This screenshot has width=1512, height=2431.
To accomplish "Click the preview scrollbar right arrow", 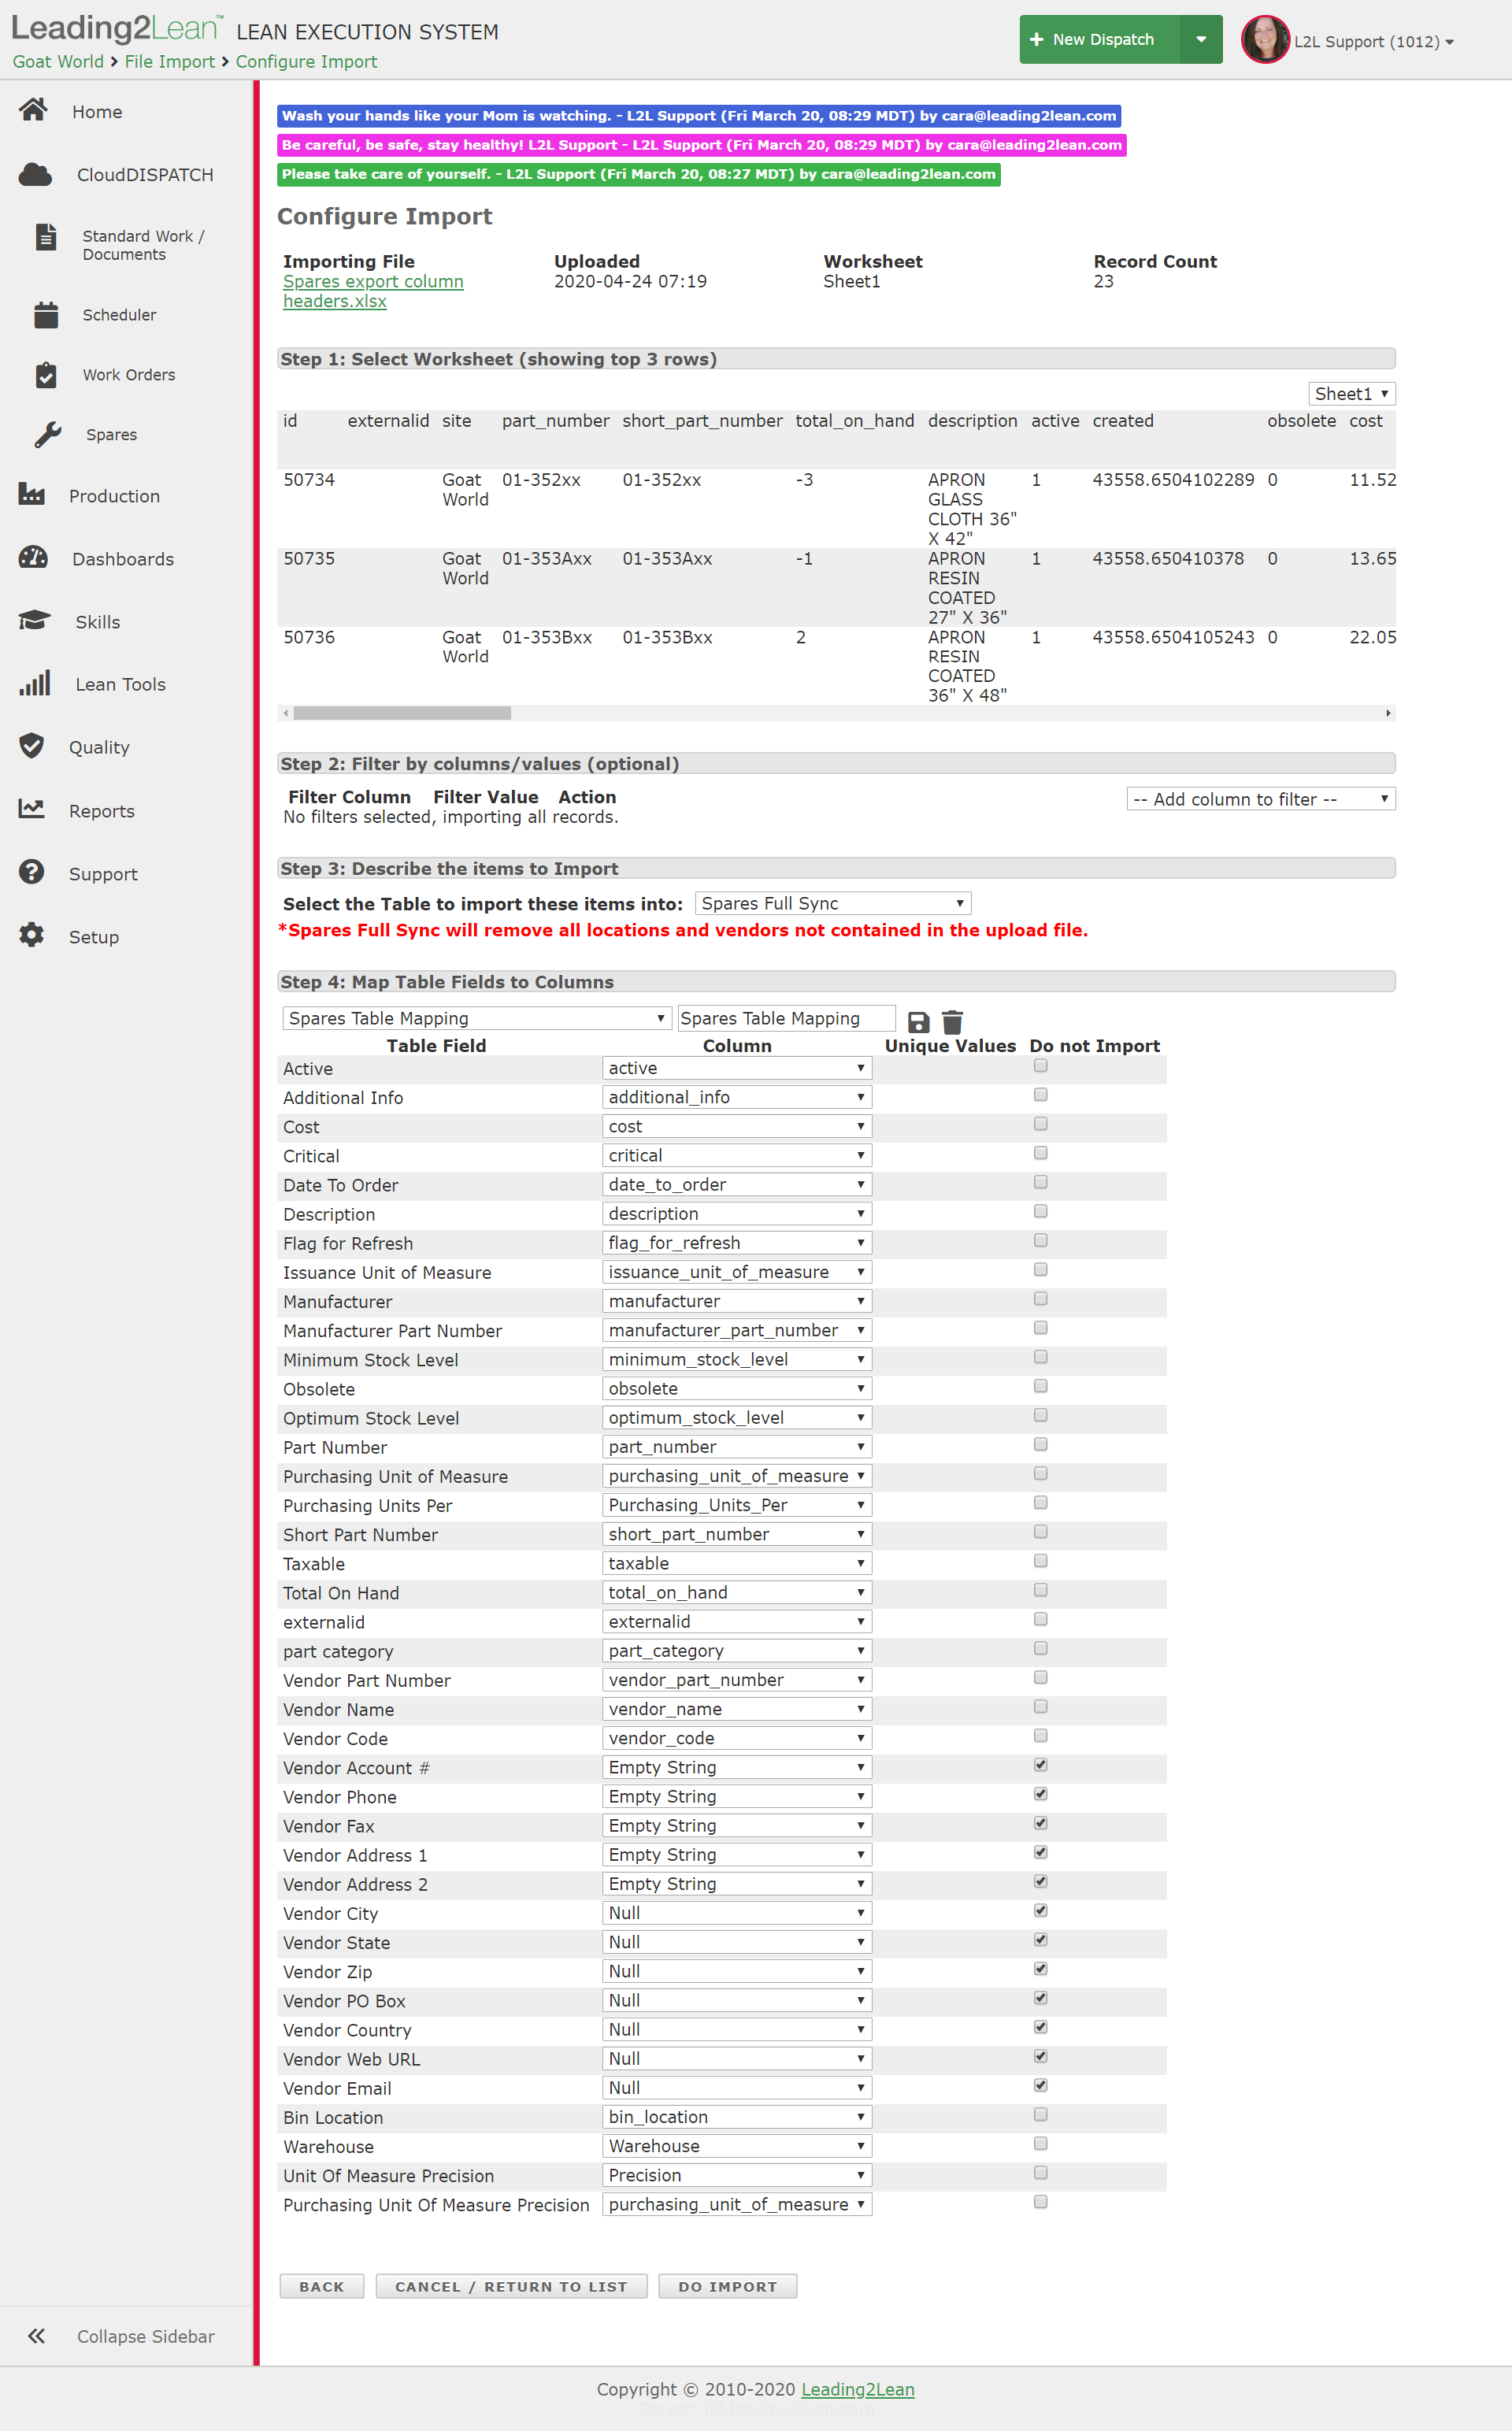I will coord(1388,713).
